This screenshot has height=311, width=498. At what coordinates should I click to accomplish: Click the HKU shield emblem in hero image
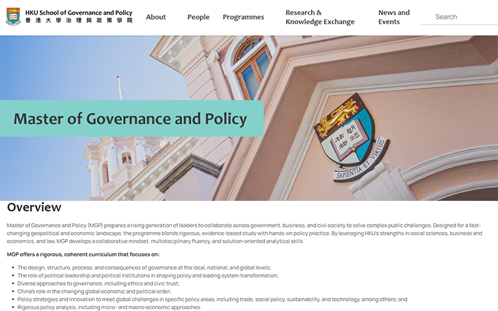351,136
